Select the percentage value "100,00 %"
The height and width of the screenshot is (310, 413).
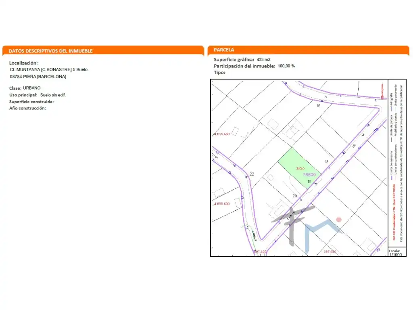coord(286,66)
